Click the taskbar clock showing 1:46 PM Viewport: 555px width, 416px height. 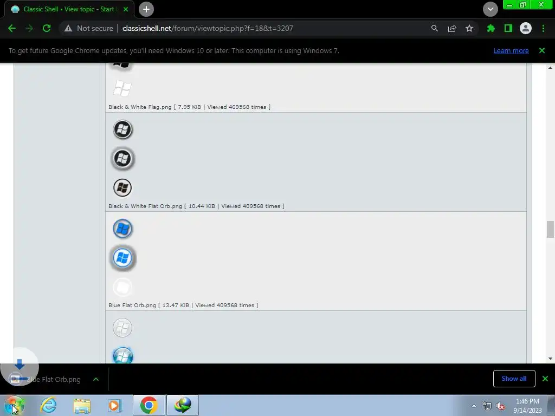click(527, 406)
